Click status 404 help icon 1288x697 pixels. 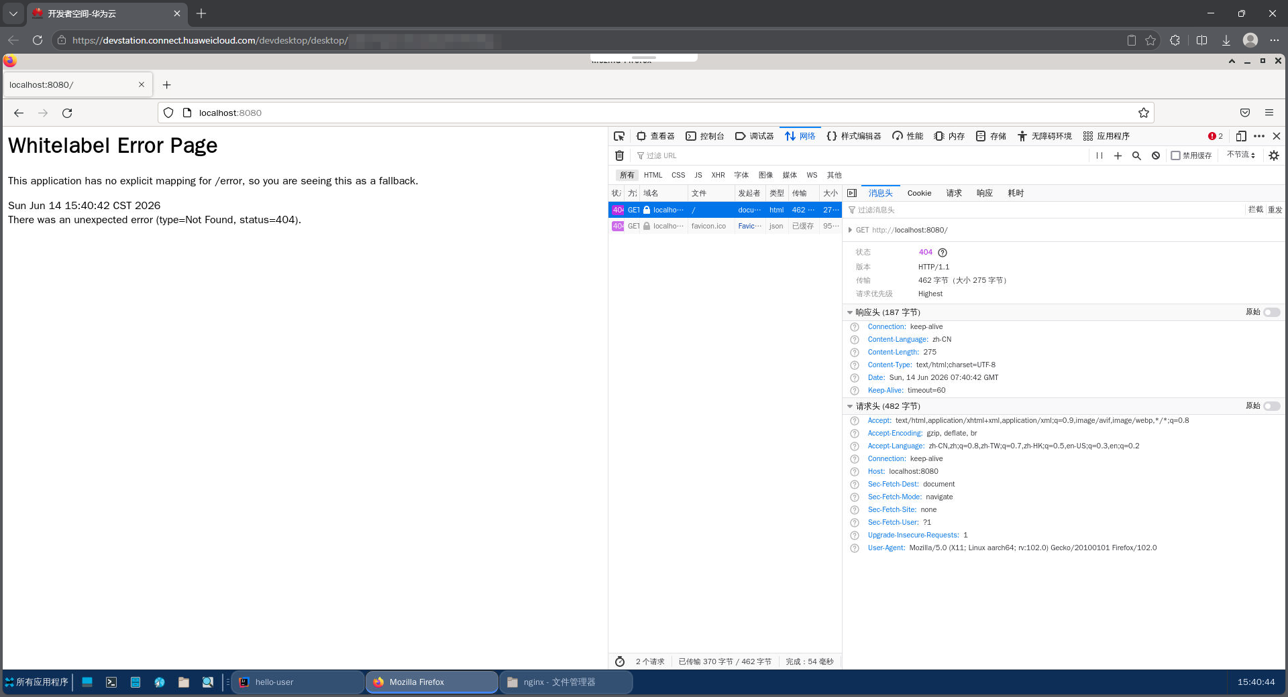point(943,253)
